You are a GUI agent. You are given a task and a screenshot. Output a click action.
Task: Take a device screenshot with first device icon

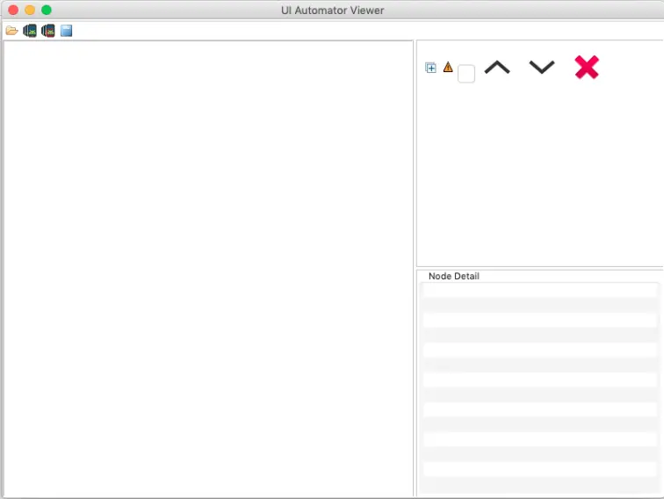point(30,31)
